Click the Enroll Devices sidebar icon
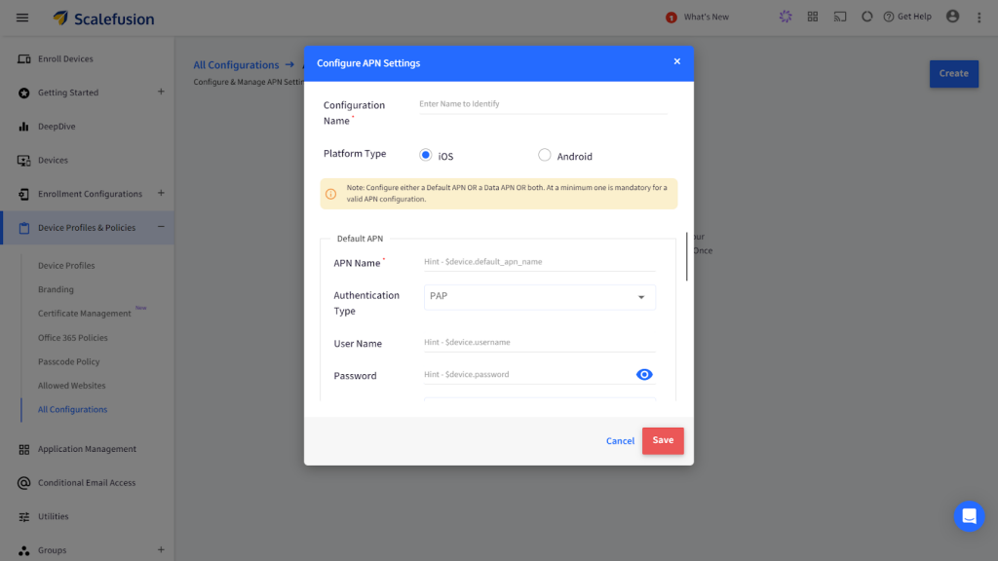 point(24,59)
